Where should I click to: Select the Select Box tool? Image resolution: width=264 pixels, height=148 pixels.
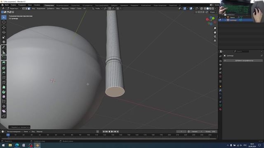[x=4, y=17]
